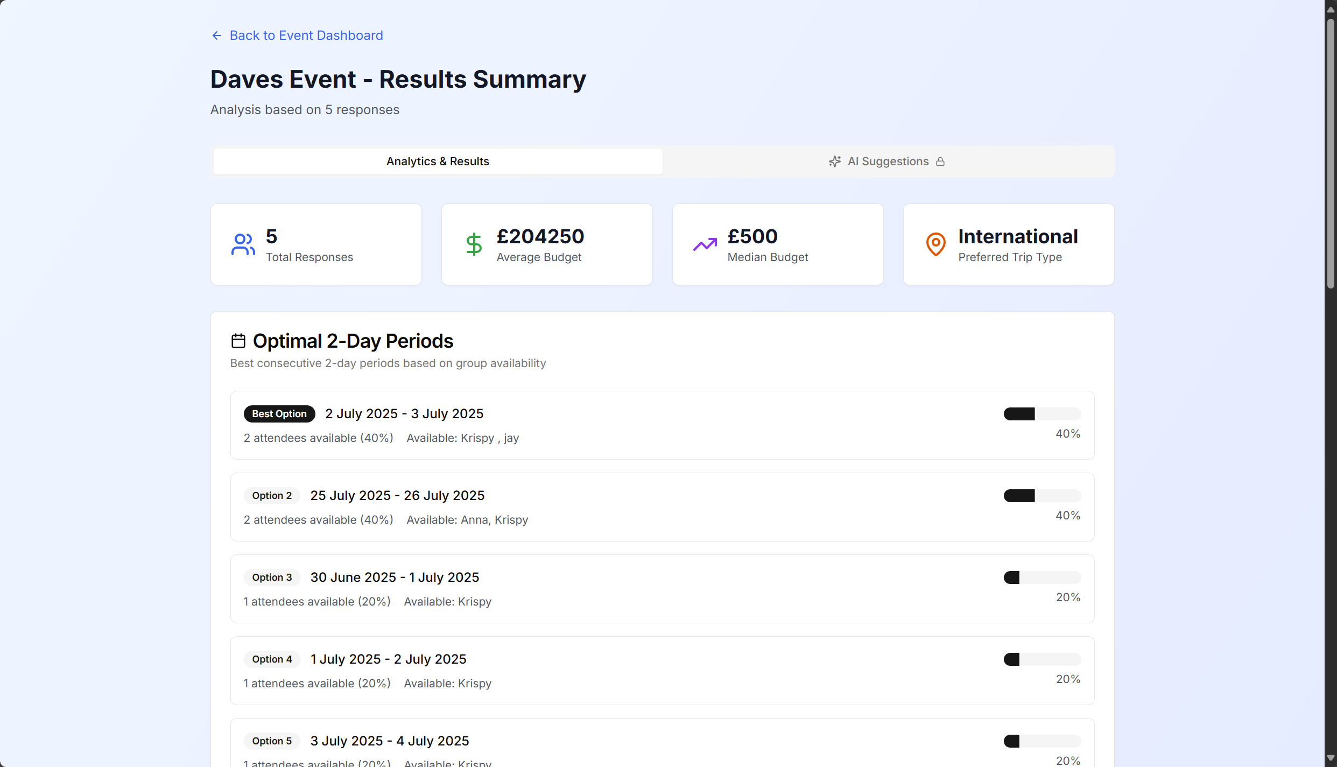Select the Analytics & Results tab
Image resolution: width=1337 pixels, height=767 pixels.
[x=438, y=161]
